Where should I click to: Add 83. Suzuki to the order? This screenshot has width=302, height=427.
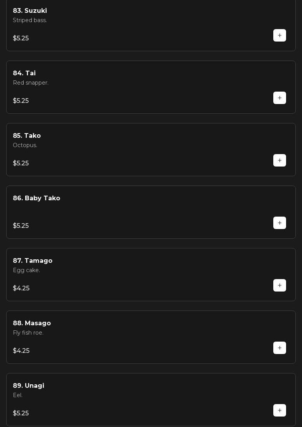pyautogui.click(x=279, y=35)
